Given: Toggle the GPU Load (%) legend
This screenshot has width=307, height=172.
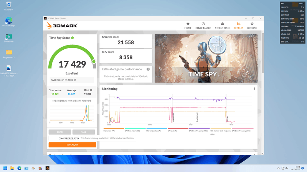Looking at the screenshot, I should coord(178,130).
